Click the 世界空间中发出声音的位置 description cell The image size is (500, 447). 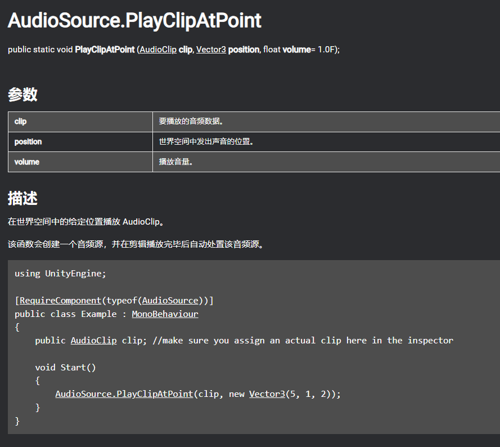coord(326,142)
